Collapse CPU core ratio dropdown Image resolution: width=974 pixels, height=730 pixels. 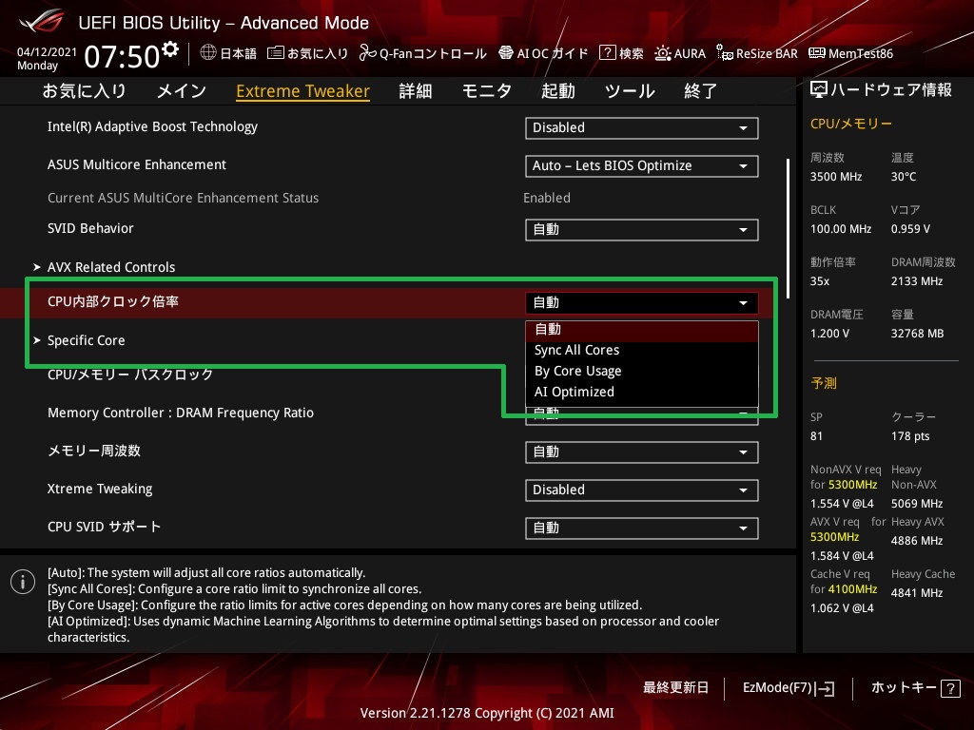(642, 303)
